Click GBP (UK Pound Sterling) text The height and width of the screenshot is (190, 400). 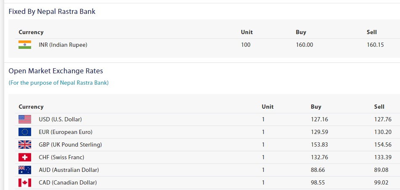tap(70, 145)
